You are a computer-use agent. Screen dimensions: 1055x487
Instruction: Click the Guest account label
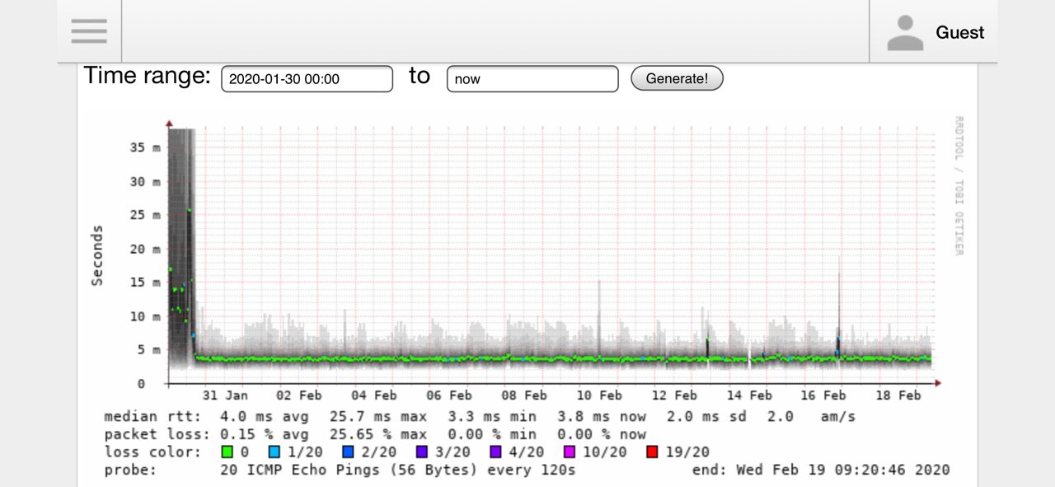coord(959,33)
